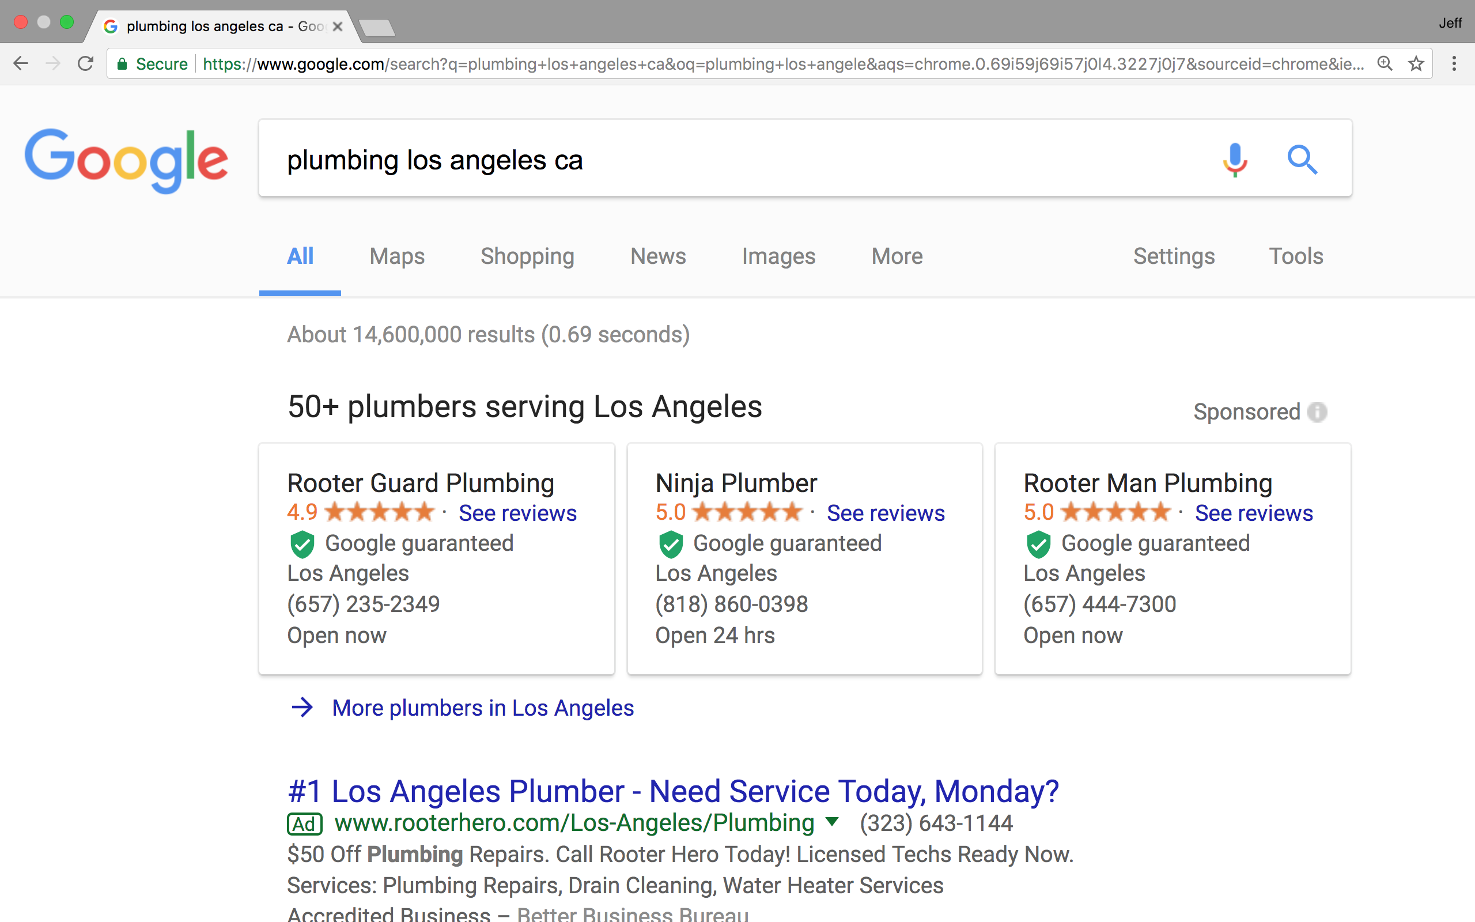Open More plumbers in Los Angeles link
The height and width of the screenshot is (922, 1475).
point(483,708)
